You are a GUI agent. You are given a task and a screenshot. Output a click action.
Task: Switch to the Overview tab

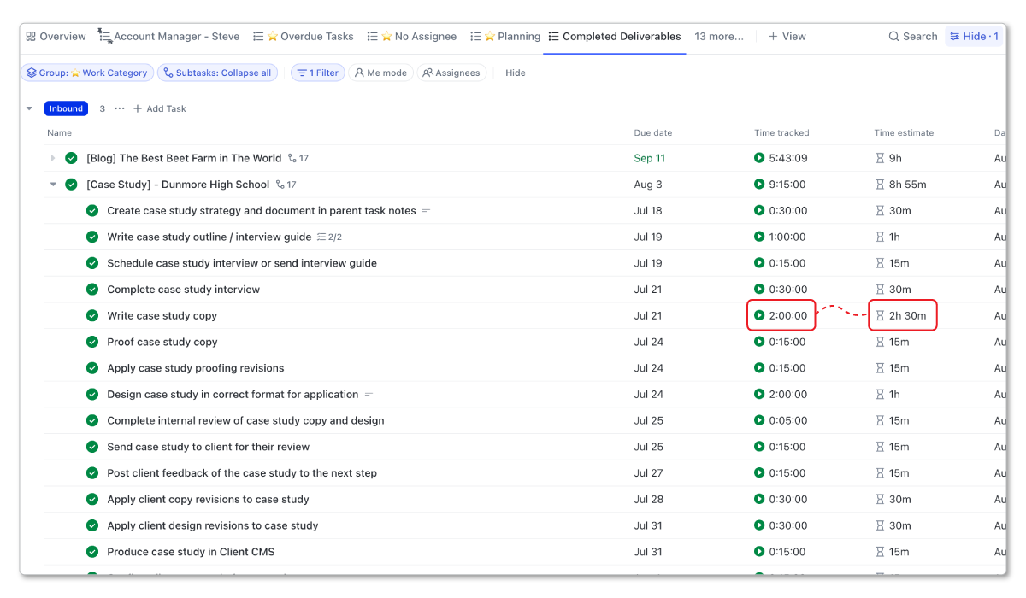[x=56, y=36]
